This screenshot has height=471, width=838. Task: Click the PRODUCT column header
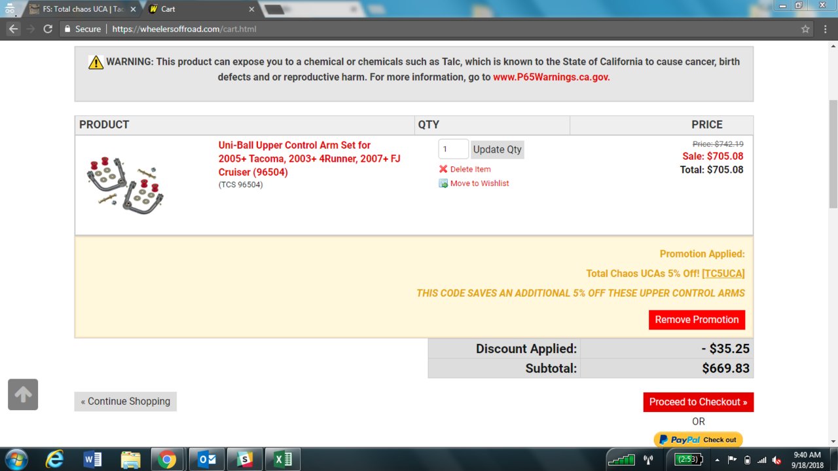point(104,124)
